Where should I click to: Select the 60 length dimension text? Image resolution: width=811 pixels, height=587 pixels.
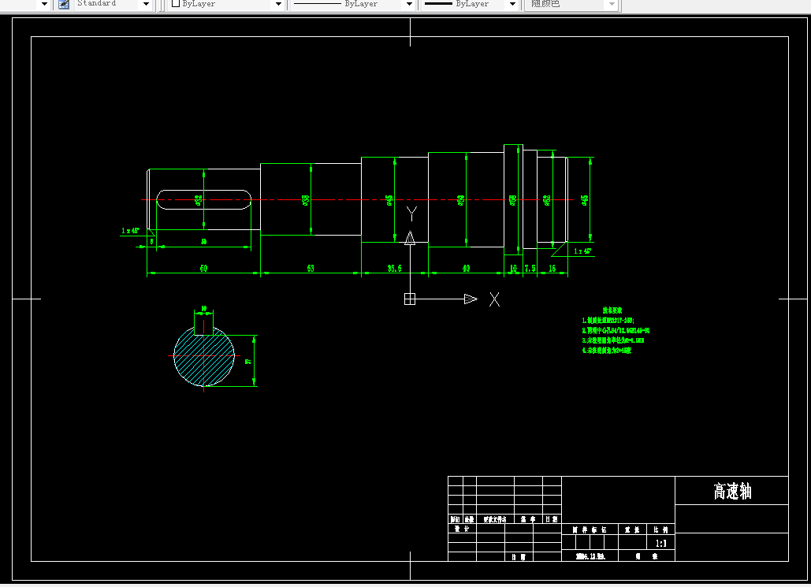pyautogui.click(x=204, y=269)
